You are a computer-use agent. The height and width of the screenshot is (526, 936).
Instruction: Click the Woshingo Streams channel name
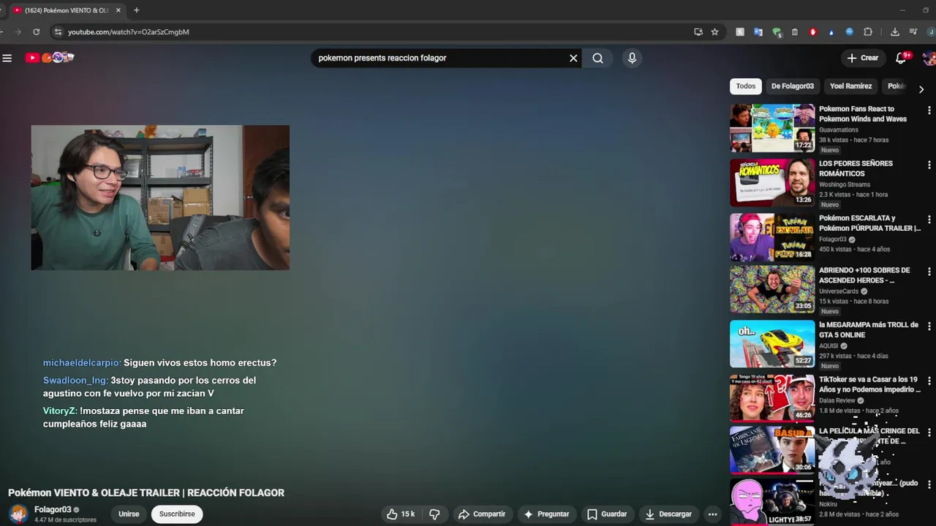845,185
